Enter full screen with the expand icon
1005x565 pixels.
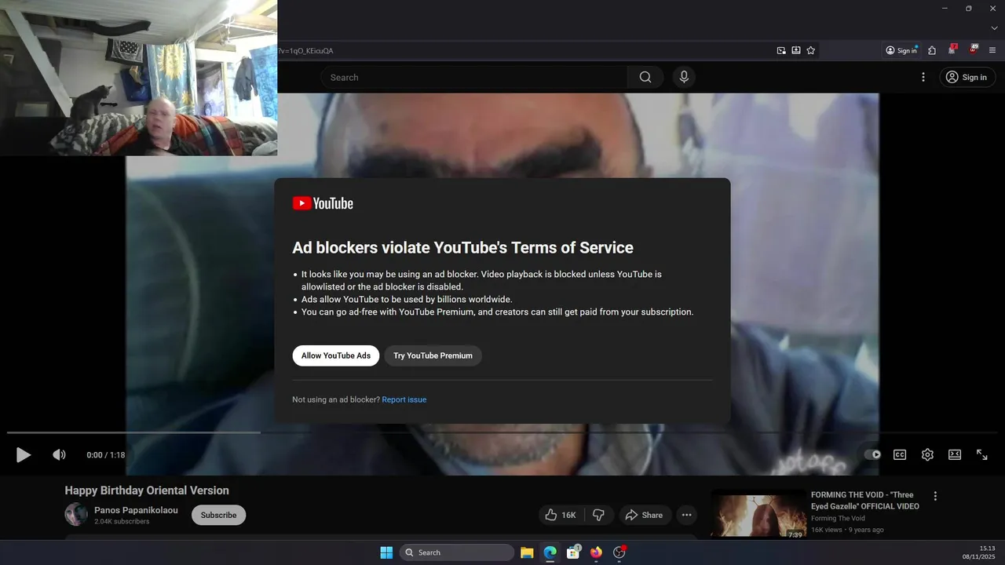point(982,454)
